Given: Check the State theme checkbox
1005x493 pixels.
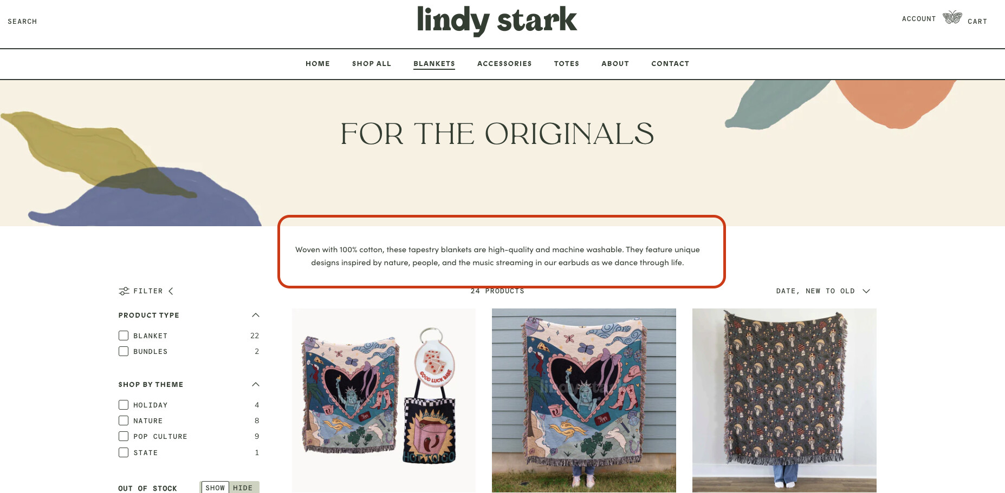Looking at the screenshot, I should (x=124, y=452).
